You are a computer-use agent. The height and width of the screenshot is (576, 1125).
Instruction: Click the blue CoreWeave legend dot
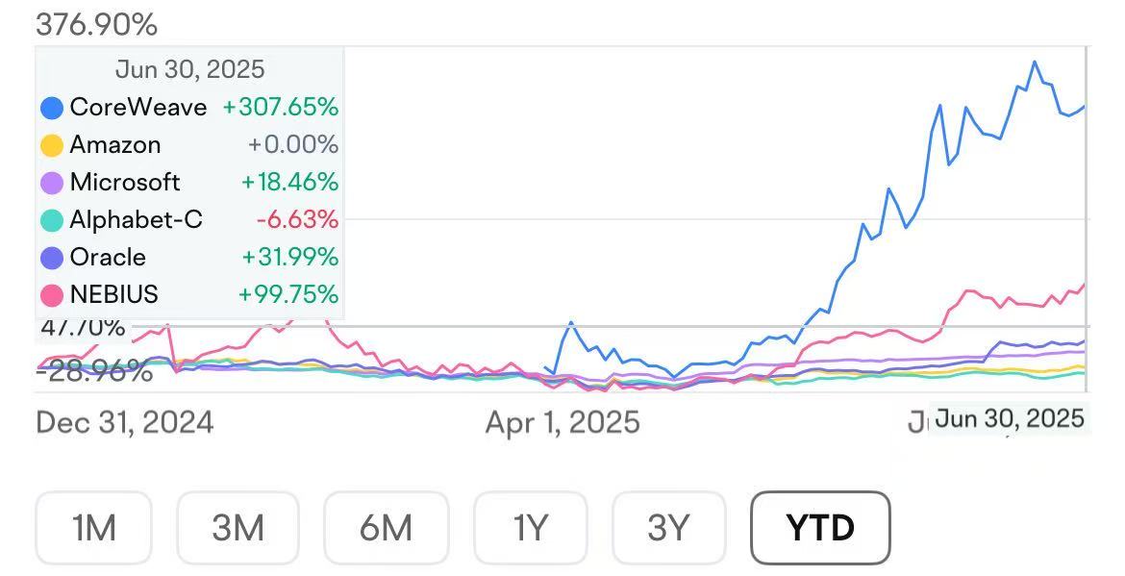(52, 108)
